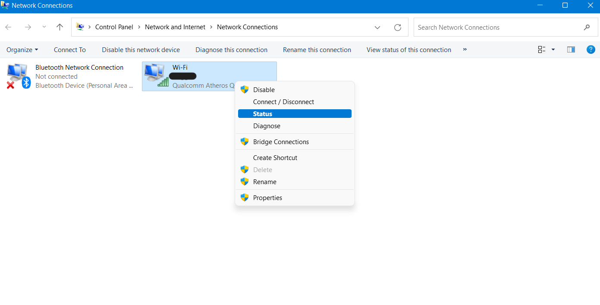Screen dimensions: 600x305
Task: Choose Properties in the context menu
Action: [267, 198]
